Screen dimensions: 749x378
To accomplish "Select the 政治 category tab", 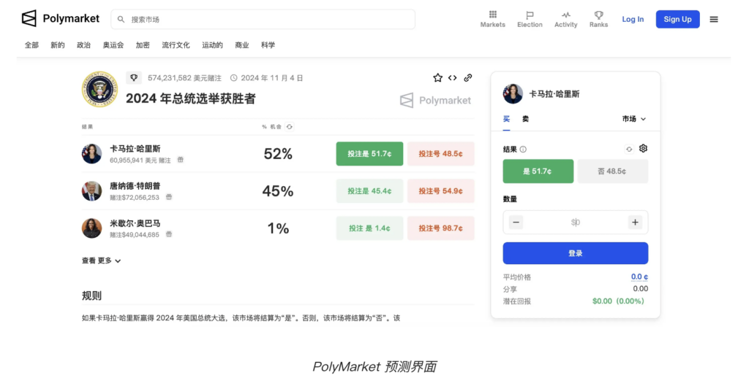I will point(83,45).
